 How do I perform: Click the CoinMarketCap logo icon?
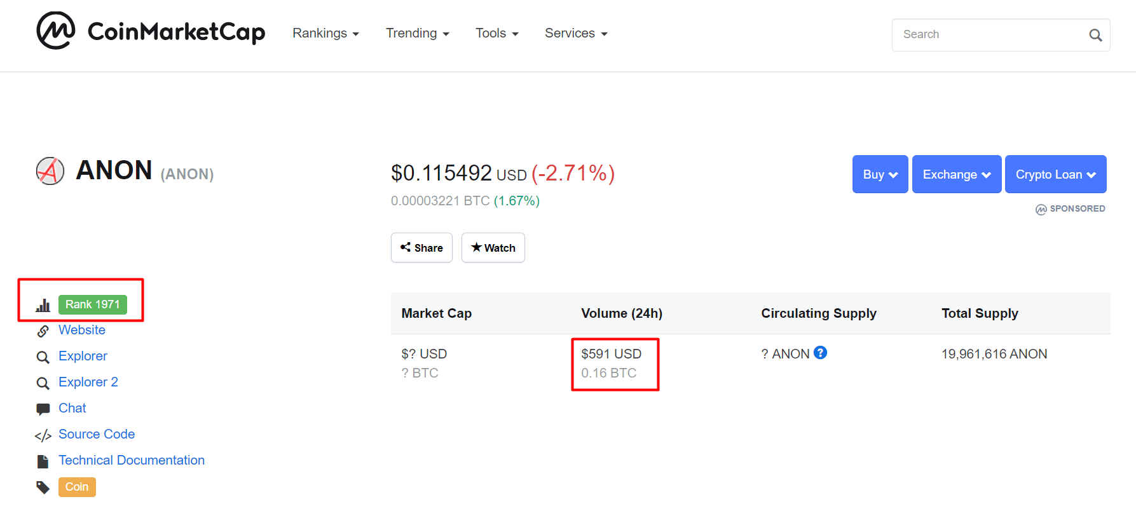point(56,31)
